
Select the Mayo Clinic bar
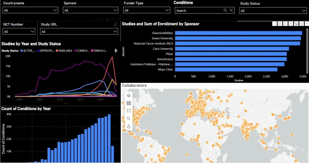(226, 69)
